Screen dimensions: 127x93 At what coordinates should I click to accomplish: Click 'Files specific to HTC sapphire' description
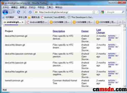[x=63, y=73]
